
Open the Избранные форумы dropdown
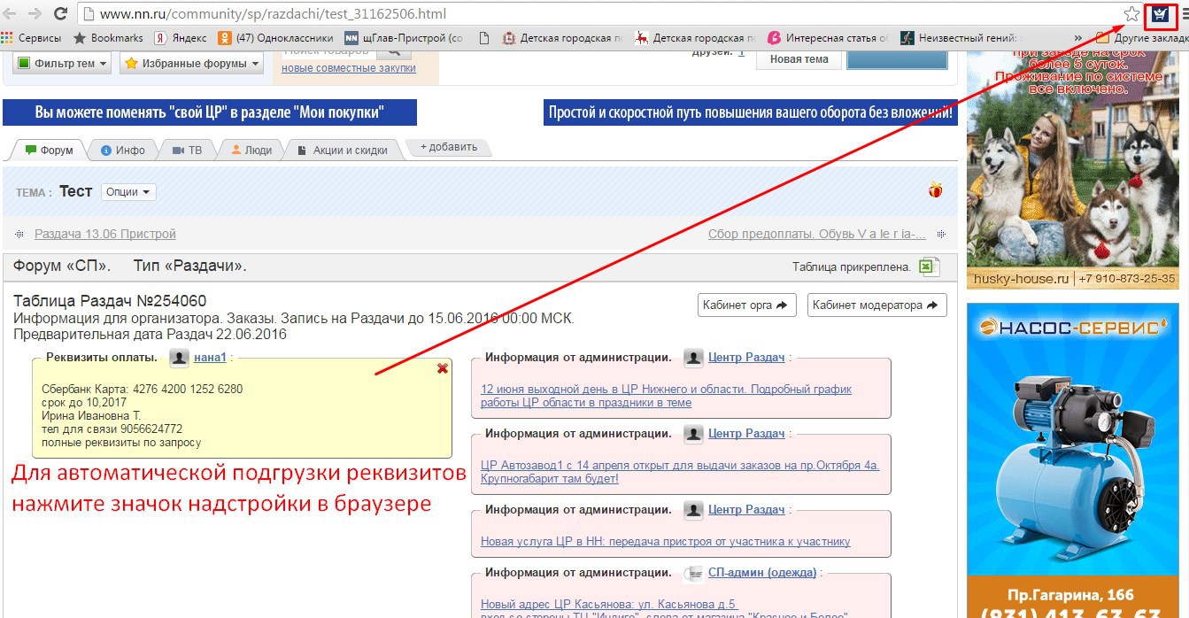click(x=192, y=64)
